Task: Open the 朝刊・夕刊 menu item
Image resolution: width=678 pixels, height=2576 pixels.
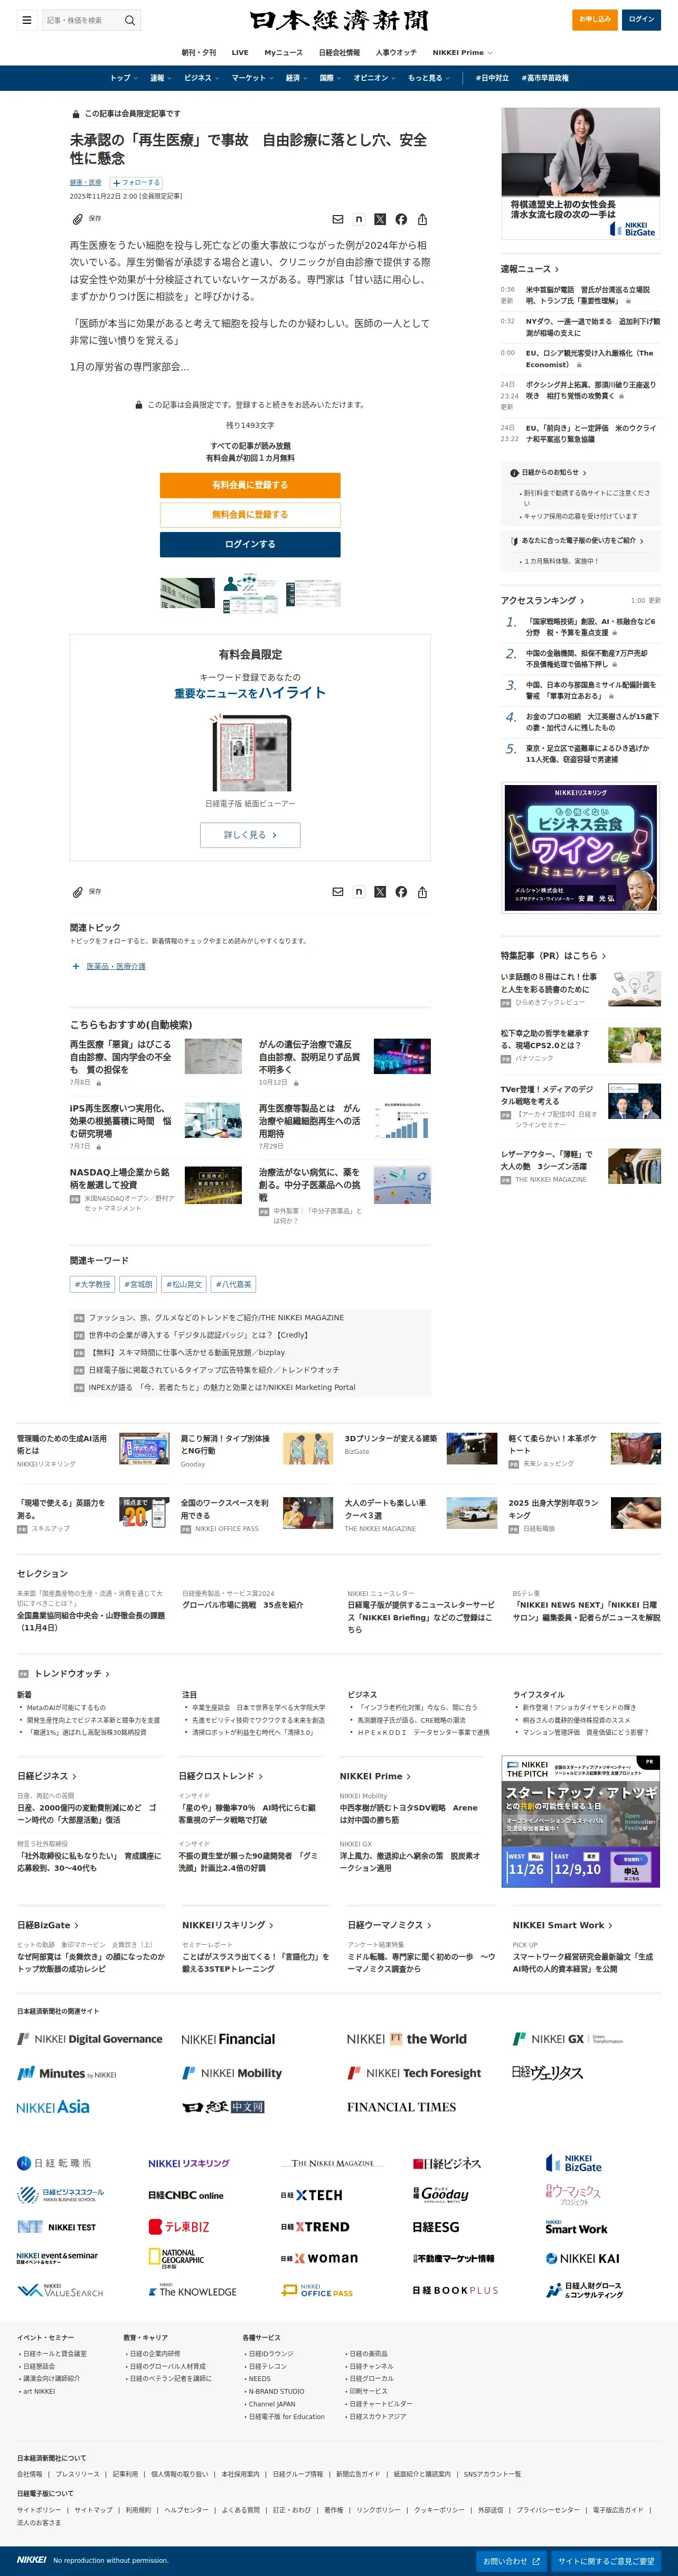Action: [198, 52]
